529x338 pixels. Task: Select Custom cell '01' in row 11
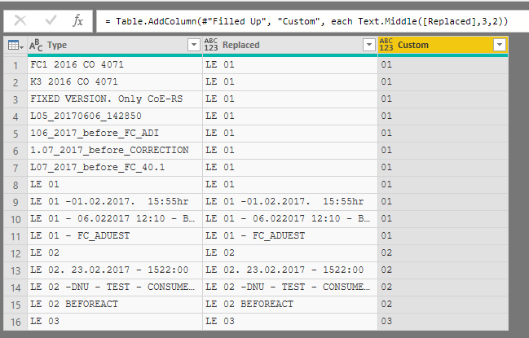click(x=443, y=236)
